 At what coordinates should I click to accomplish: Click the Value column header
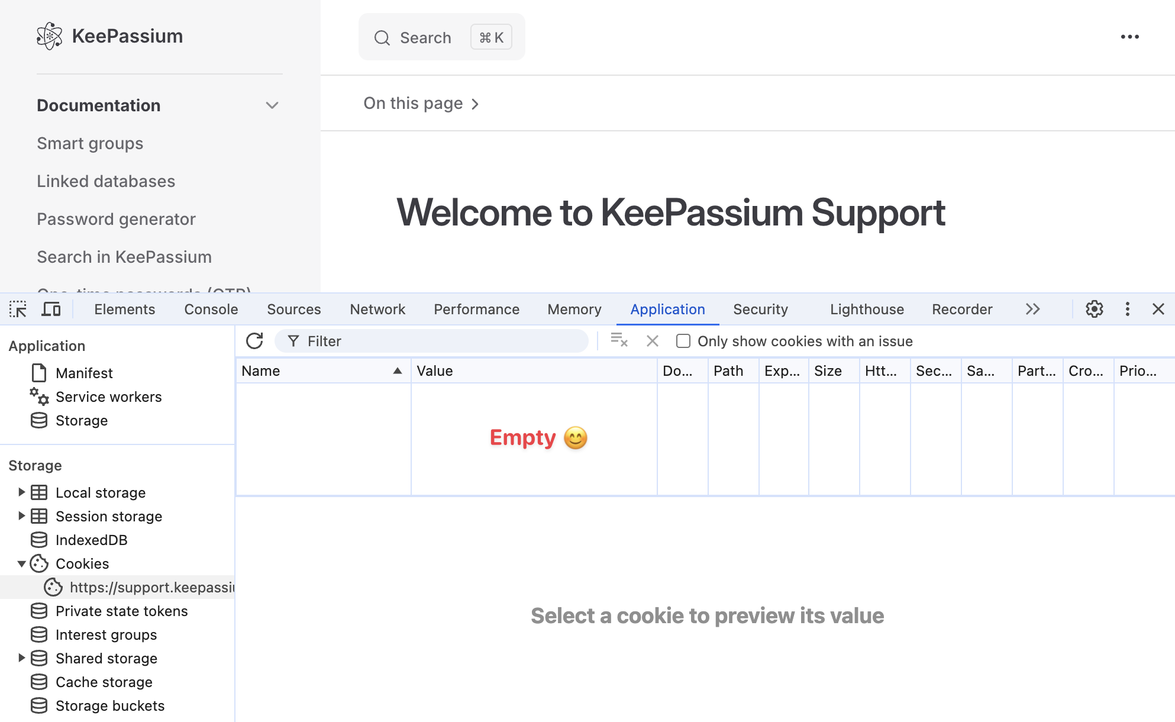tap(534, 370)
